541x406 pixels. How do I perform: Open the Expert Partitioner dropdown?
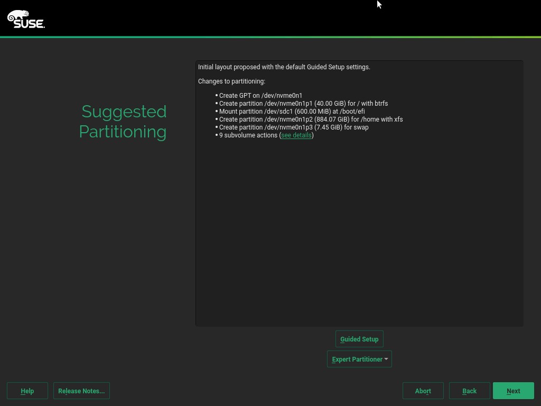[x=356, y=359]
